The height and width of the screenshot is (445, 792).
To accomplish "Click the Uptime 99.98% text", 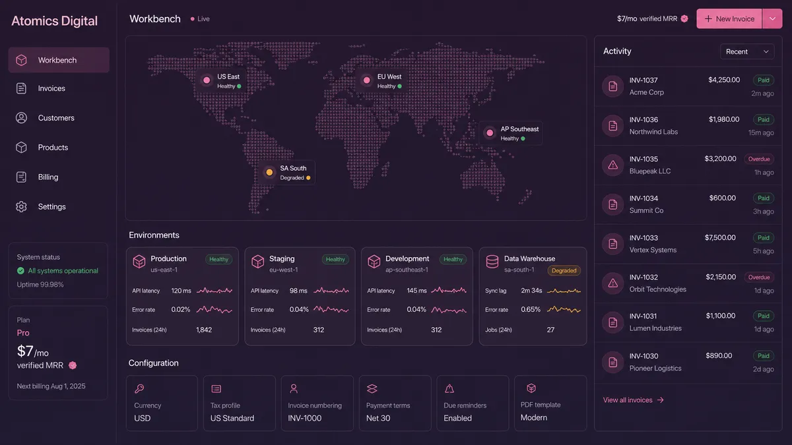I will click(40, 285).
